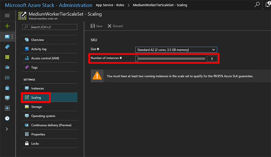Open the Size dropdown for Standard A2
The width and height of the screenshot is (271, 157).
176,50
